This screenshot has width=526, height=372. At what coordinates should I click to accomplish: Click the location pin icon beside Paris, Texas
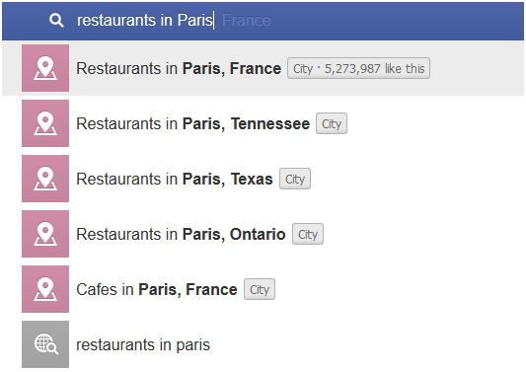[45, 179]
